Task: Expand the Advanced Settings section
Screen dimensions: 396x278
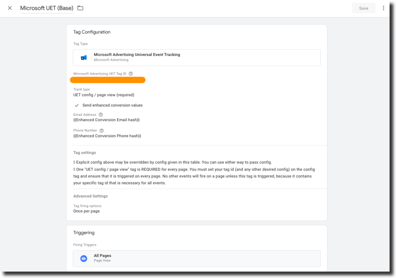Action: point(90,196)
